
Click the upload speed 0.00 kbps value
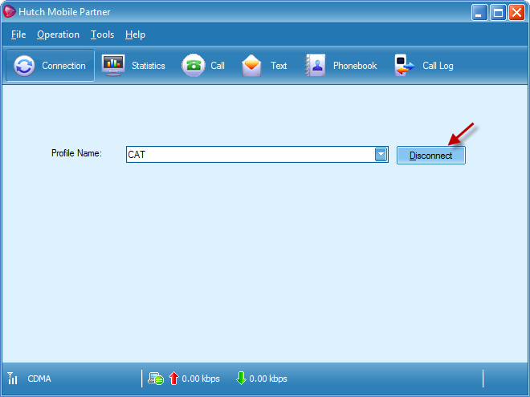[x=201, y=379]
